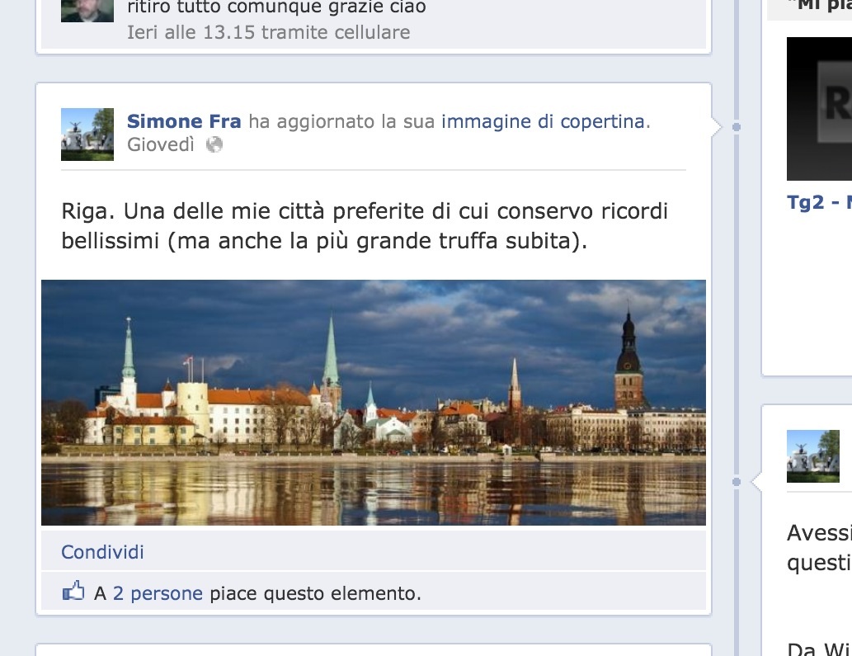Click the thumbs-up like icon
This screenshot has height=656, width=852.
[x=73, y=591]
